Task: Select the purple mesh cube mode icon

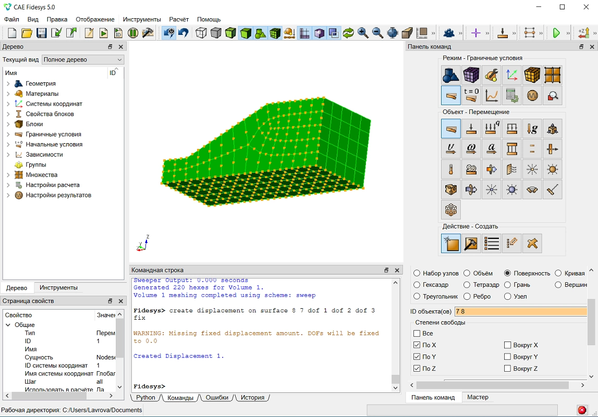Action: 471,74
